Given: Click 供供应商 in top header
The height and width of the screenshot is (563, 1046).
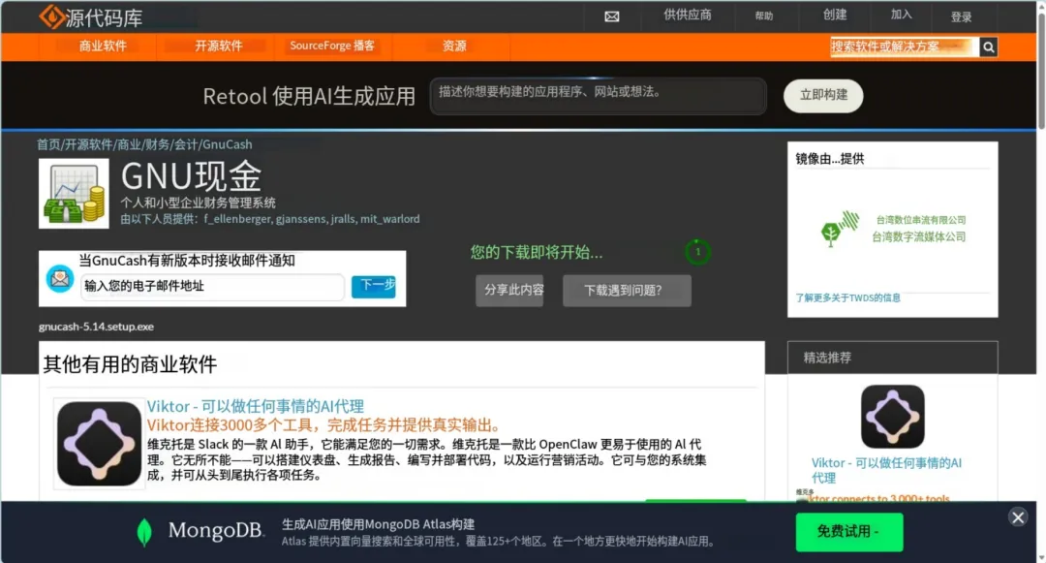Looking at the screenshot, I should coord(688,15).
